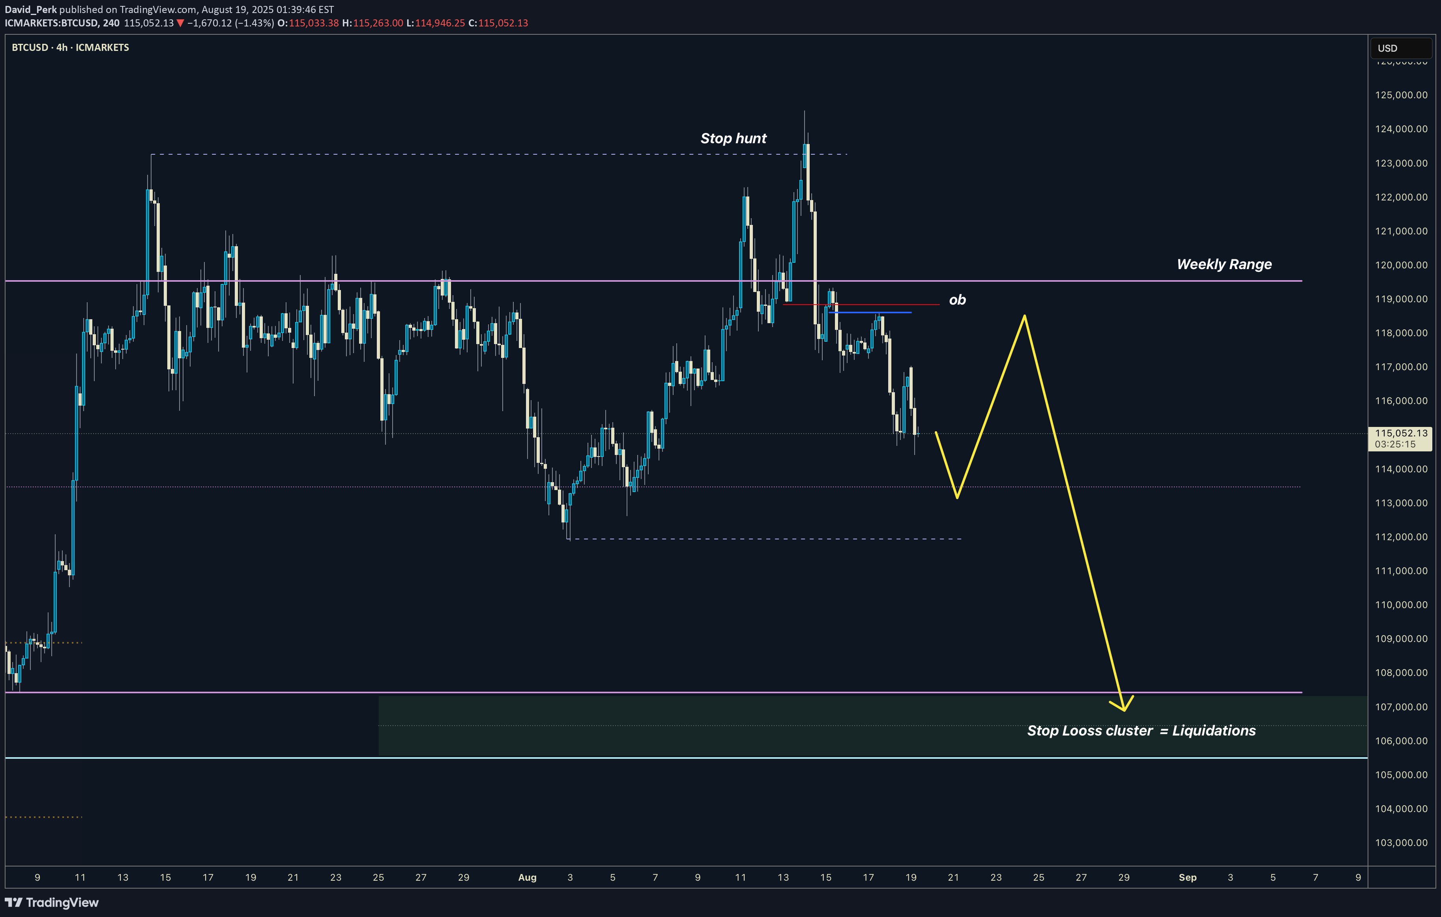
Task: Click the ICMARKETS:BTCUSD, 240 symbol text
Action: (x=62, y=23)
